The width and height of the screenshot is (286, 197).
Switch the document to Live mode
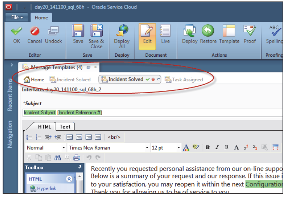165,31
